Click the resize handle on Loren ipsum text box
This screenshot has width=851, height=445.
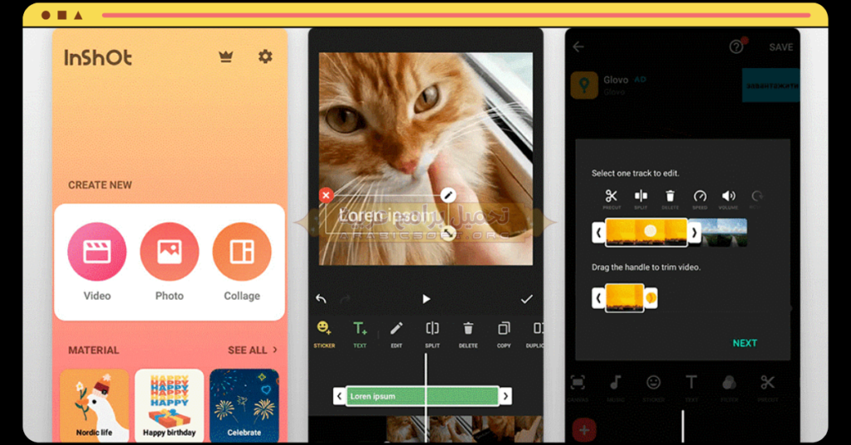click(x=448, y=233)
